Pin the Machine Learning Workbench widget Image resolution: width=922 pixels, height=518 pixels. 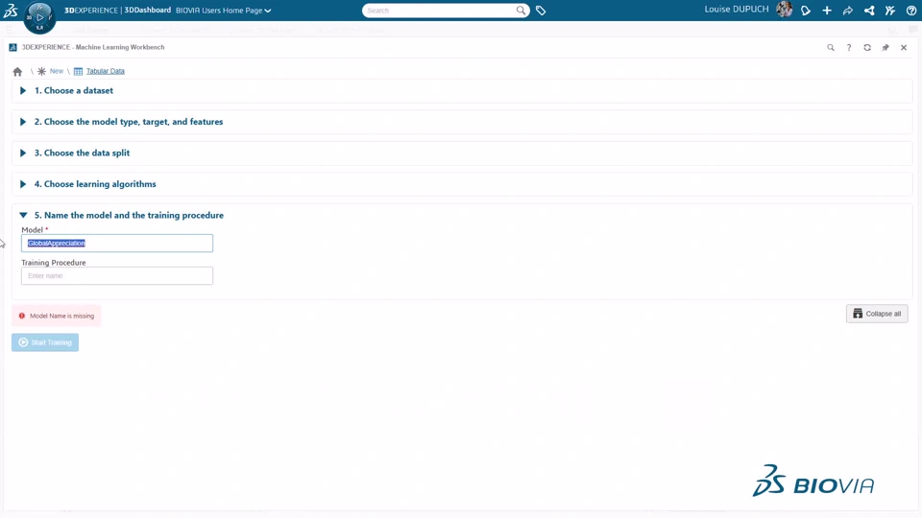click(x=886, y=48)
